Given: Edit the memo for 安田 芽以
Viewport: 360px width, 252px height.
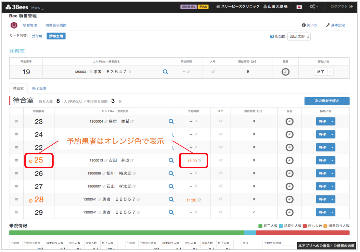Looking at the screenshot, I should (221, 160).
